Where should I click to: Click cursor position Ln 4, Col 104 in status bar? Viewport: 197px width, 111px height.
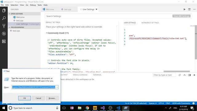(x=136, y=103)
